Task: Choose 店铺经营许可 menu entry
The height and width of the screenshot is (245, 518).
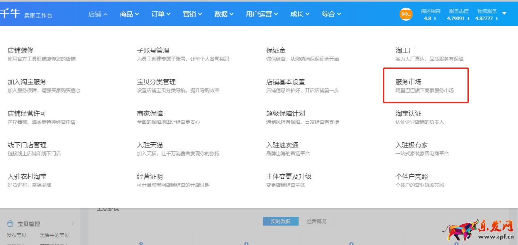Action: pyautogui.click(x=27, y=114)
